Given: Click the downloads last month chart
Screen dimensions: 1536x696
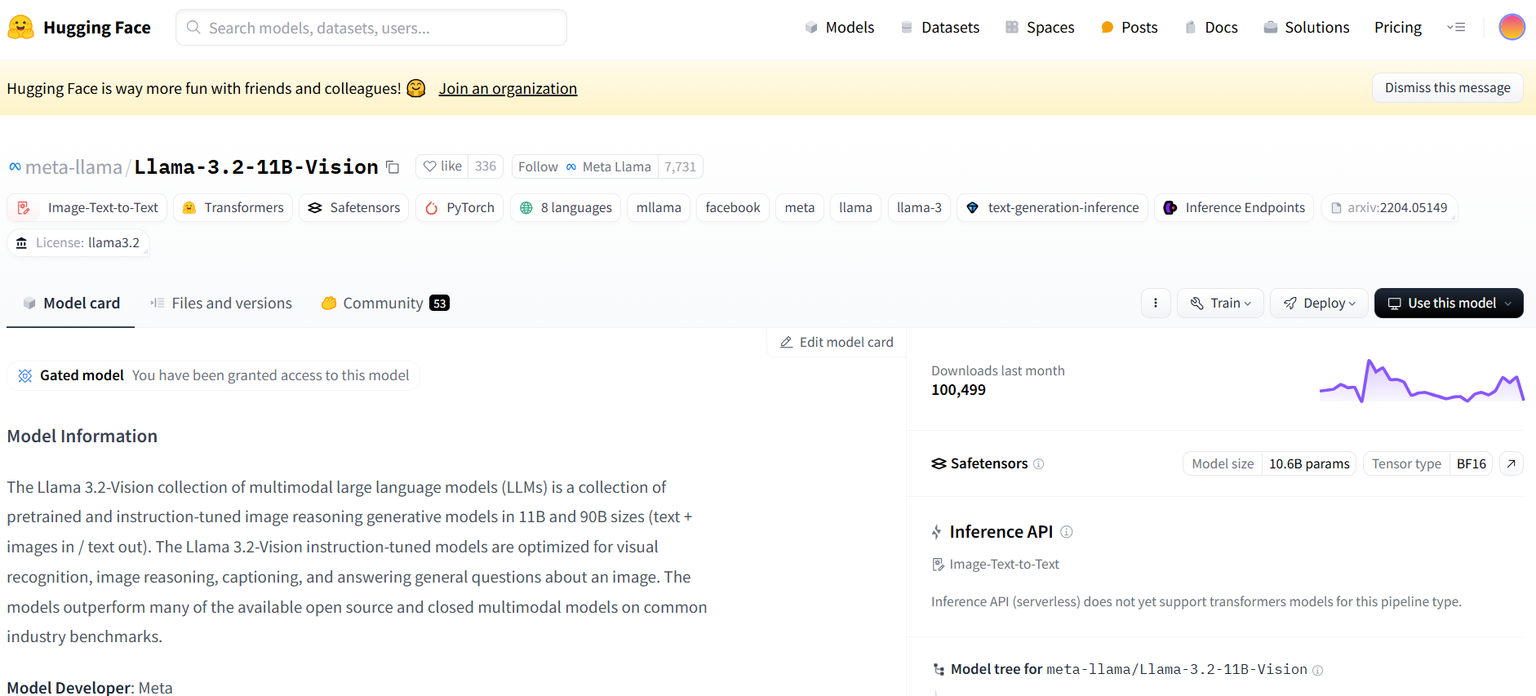Looking at the screenshot, I should tap(1422, 381).
